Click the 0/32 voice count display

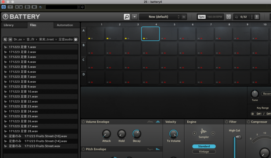(244, 17)
